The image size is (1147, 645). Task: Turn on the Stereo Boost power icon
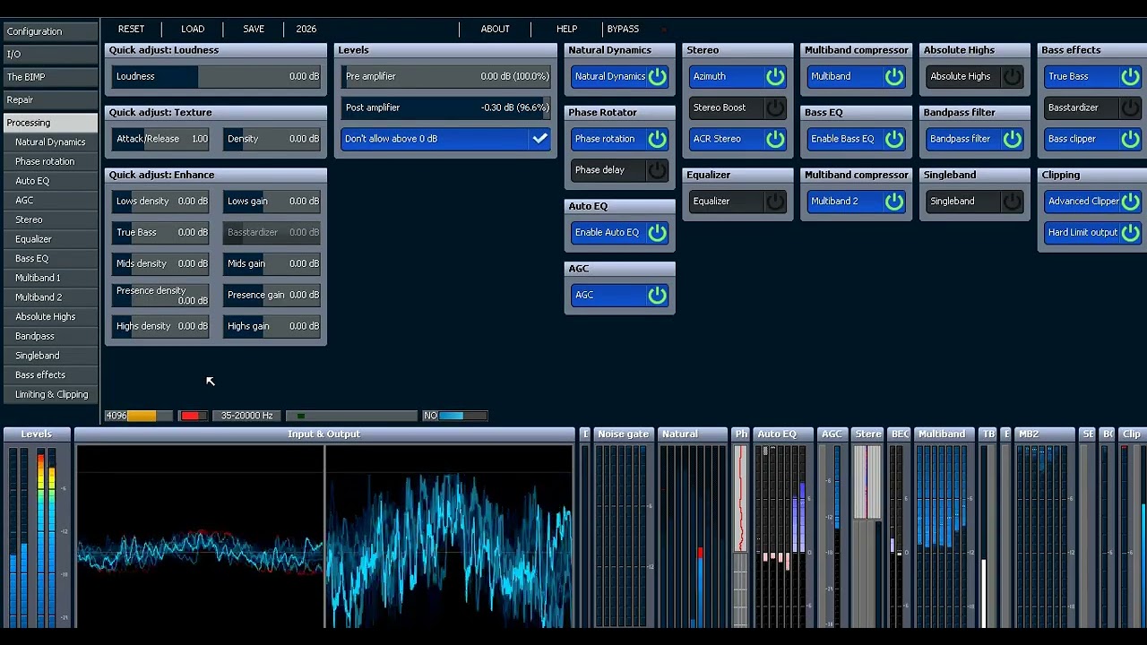(x=775, y=107)
